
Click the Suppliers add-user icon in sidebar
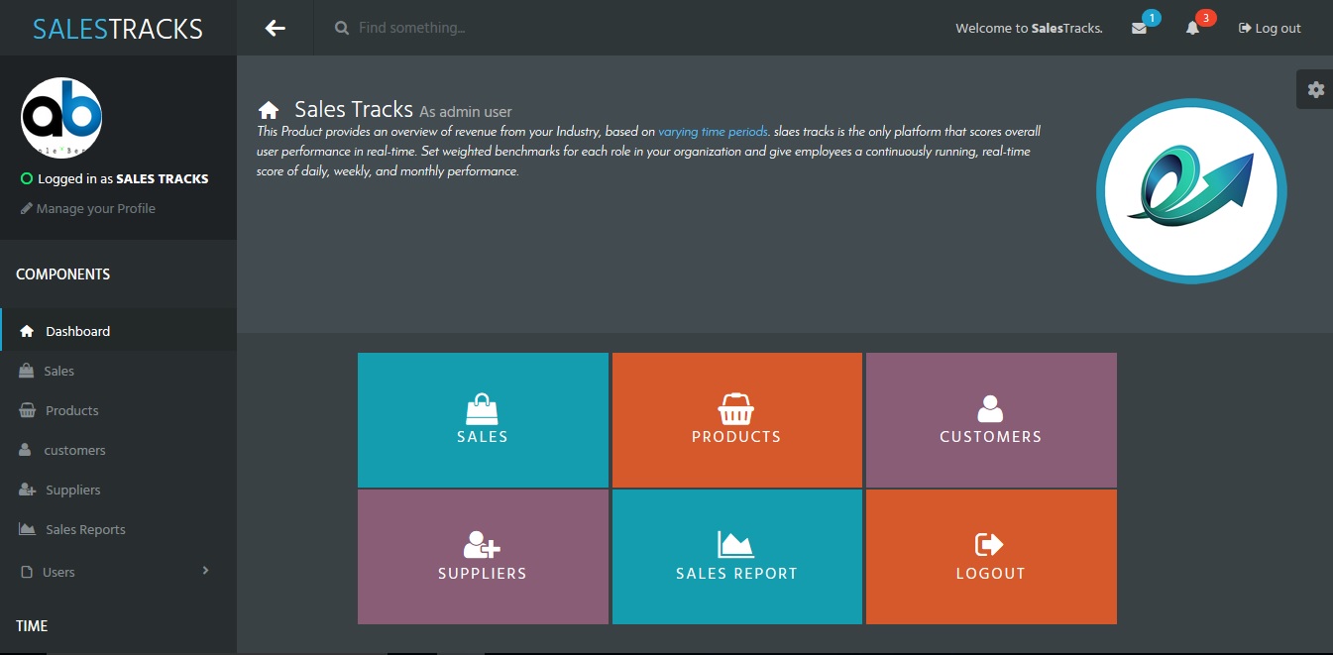pos(28,490)
